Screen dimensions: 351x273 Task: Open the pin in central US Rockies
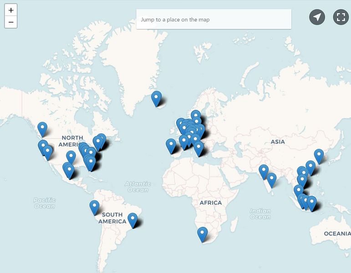pyautogui.click(x=71, y=157)
